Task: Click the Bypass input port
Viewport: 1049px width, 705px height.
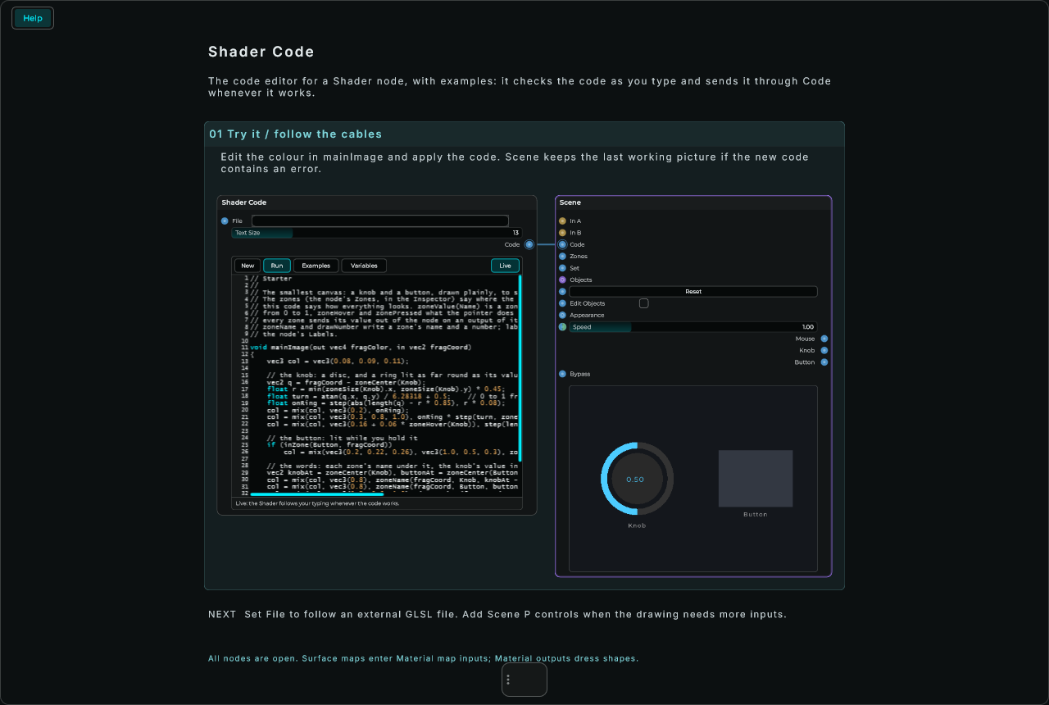Action: click(562, 374)
